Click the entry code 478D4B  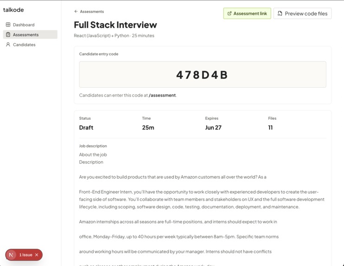pyautogui.click(x=202, y=75)
